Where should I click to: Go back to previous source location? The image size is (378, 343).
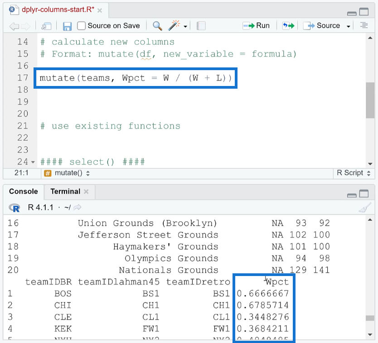[x=14, y=26]
